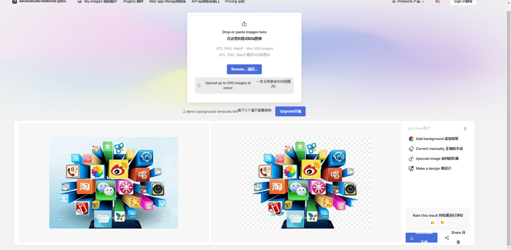Share the result image
This screenshot has width=511, height=250.
(x=455, y=238)
